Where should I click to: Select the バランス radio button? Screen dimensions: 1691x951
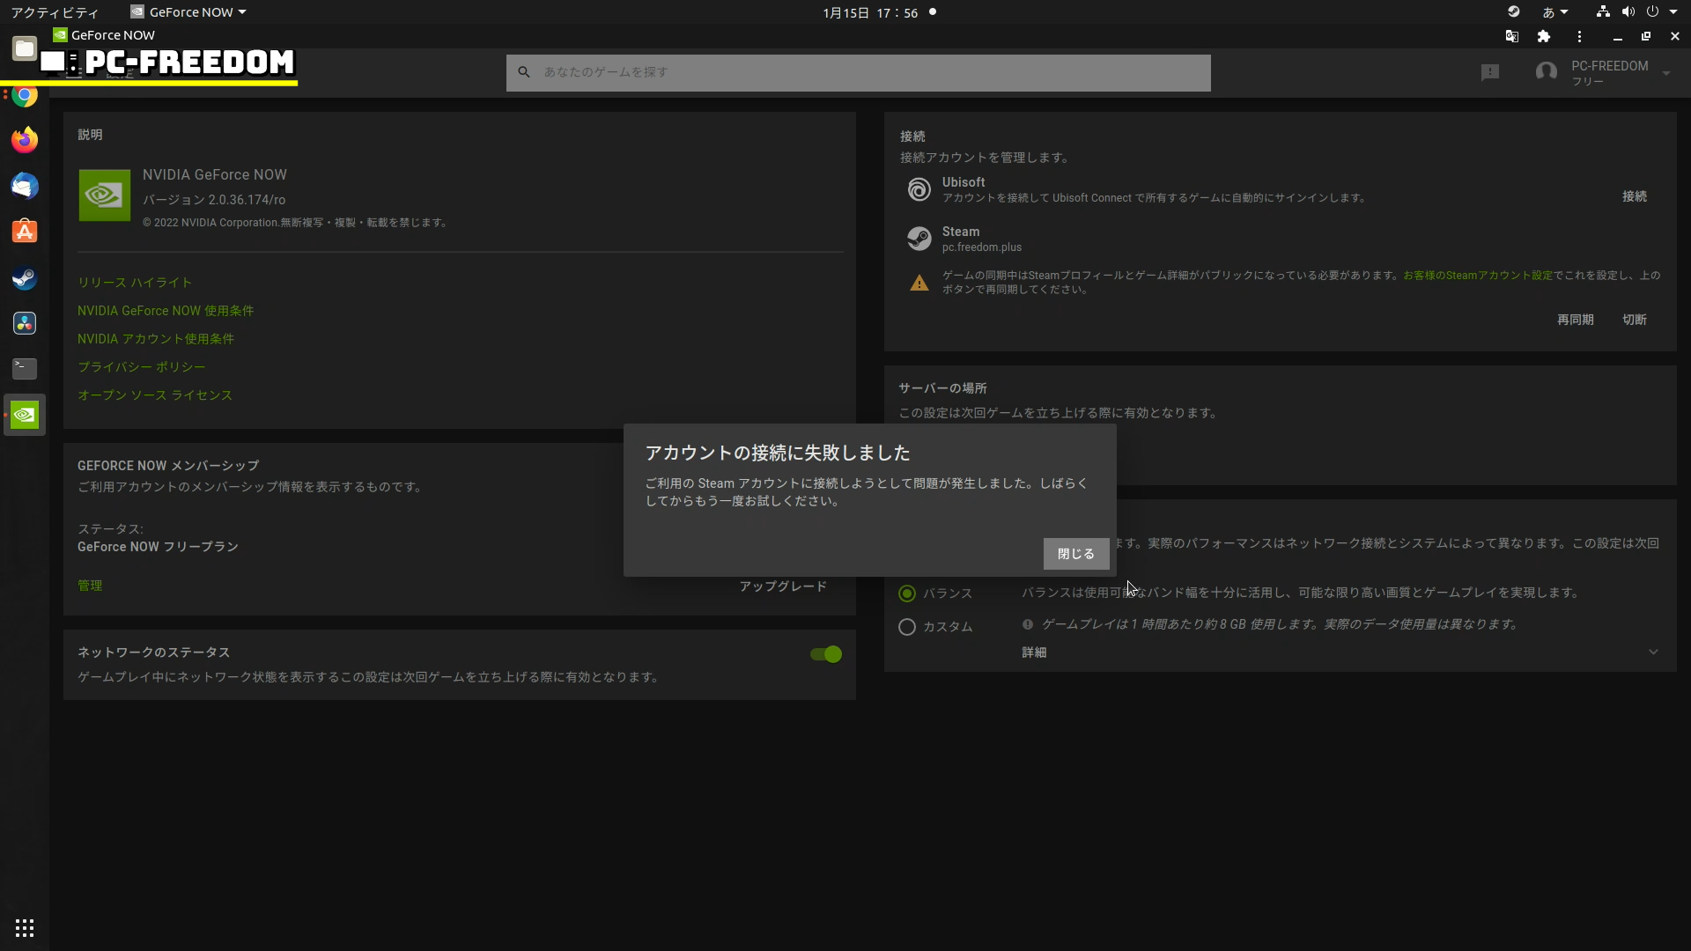[906, 593]
